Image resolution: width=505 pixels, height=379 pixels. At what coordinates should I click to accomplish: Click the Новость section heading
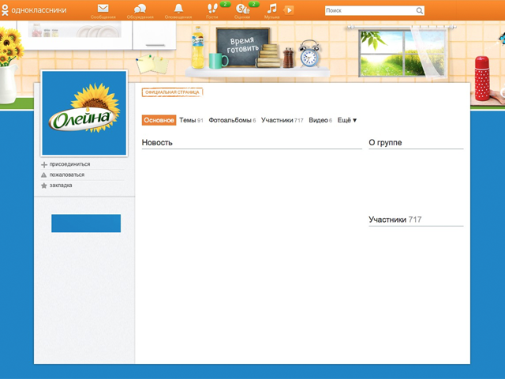[x=157, y=143]
